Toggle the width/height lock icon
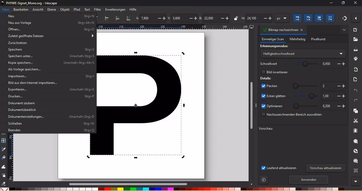Image resolution: width=362 pixels, height=191 pixels. (236, 18)
